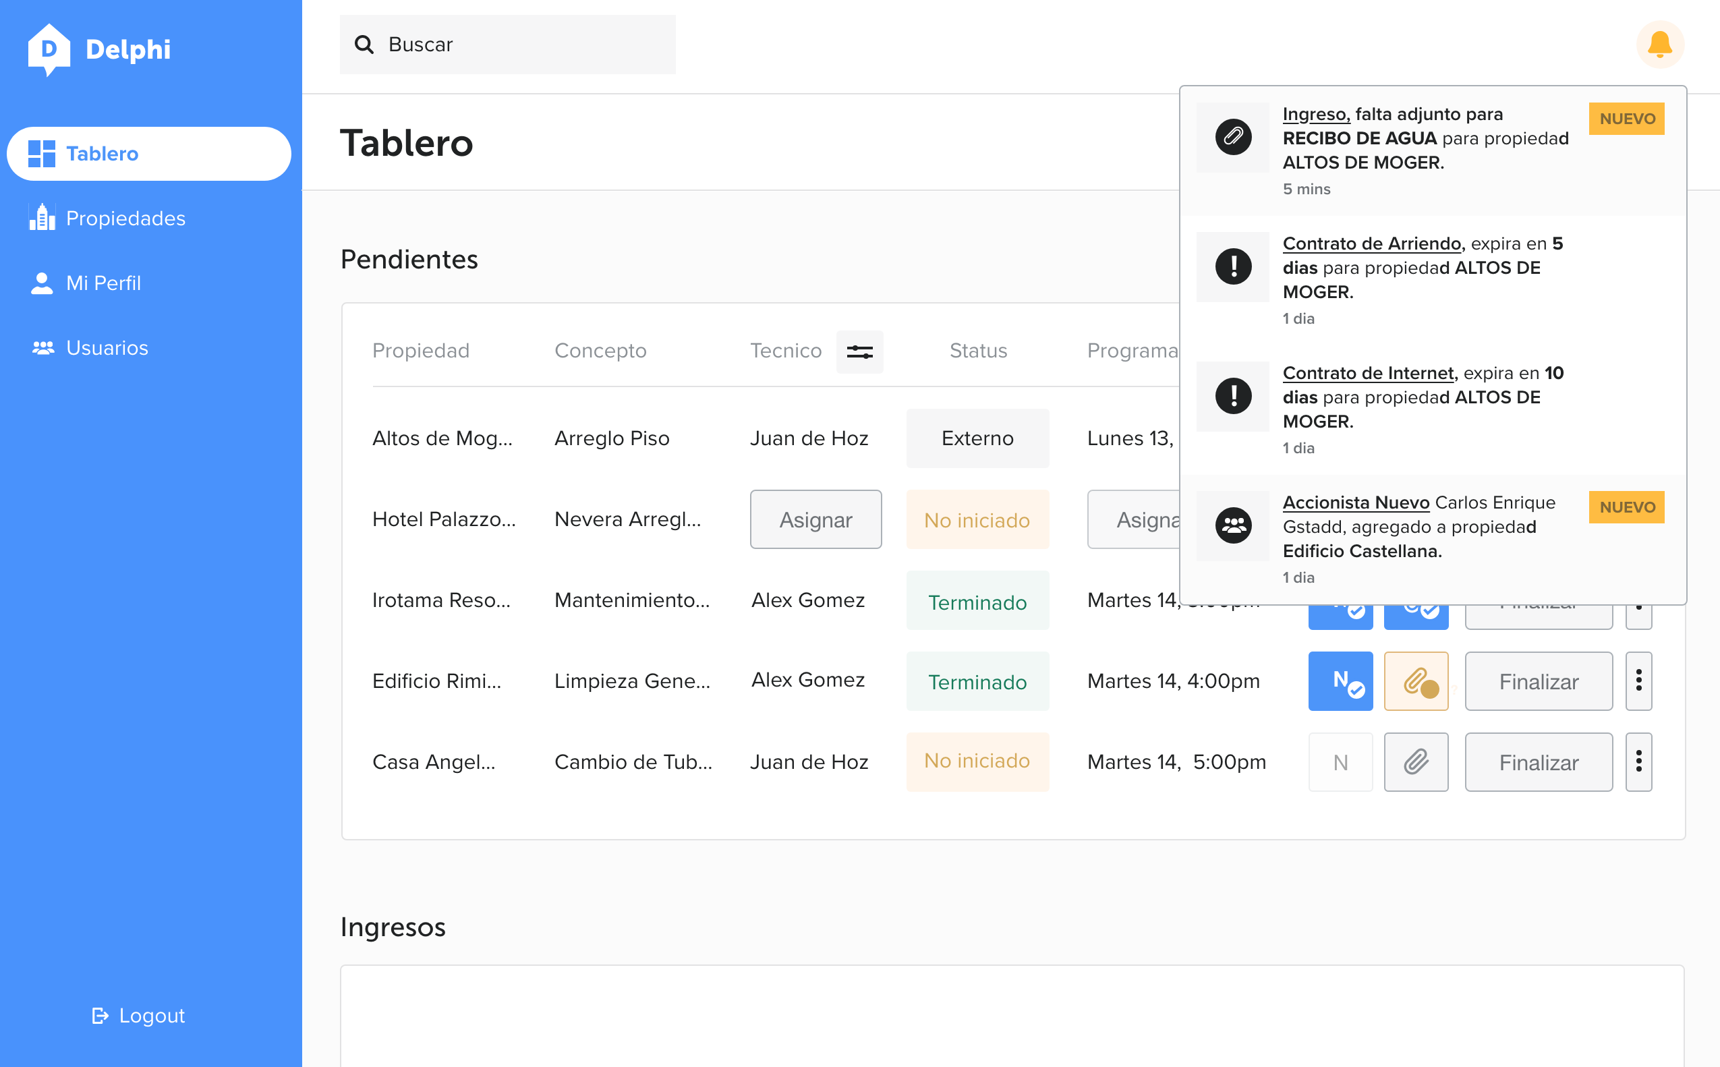The height and width of the screenshot is (1067, 1720).
Task: Focus the Buscar search field
Action: click(522, 45)
